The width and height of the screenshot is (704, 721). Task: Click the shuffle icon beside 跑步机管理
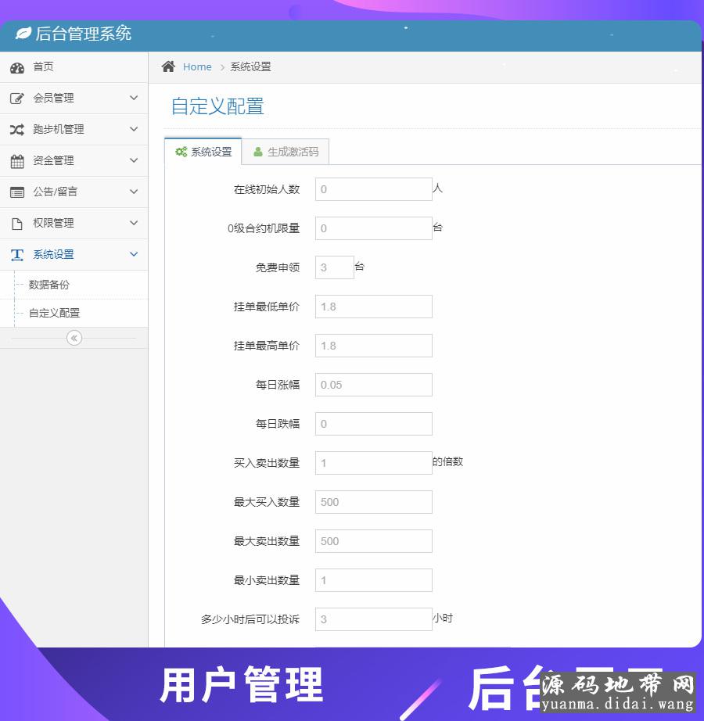pyautogui.click(x=17, y=130)
